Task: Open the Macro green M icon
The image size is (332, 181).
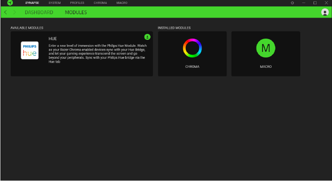Action: click(266, 48)
